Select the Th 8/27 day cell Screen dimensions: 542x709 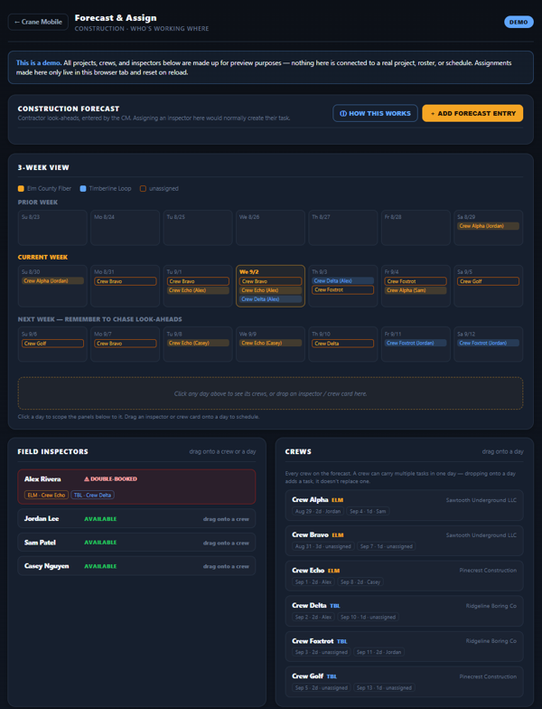click(x=343, y=228)
